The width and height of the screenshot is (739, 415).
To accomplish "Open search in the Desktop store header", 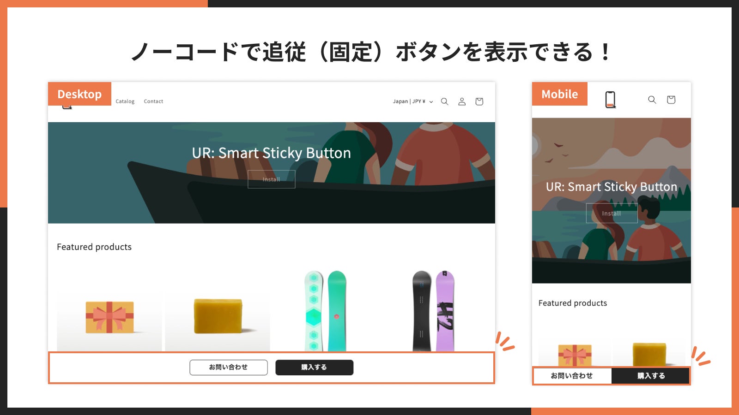I will click(444, 101).
